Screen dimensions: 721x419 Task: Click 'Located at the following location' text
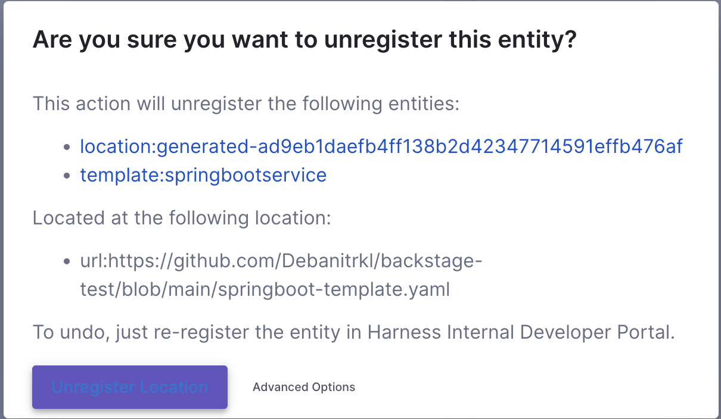(x=182, y=218)
